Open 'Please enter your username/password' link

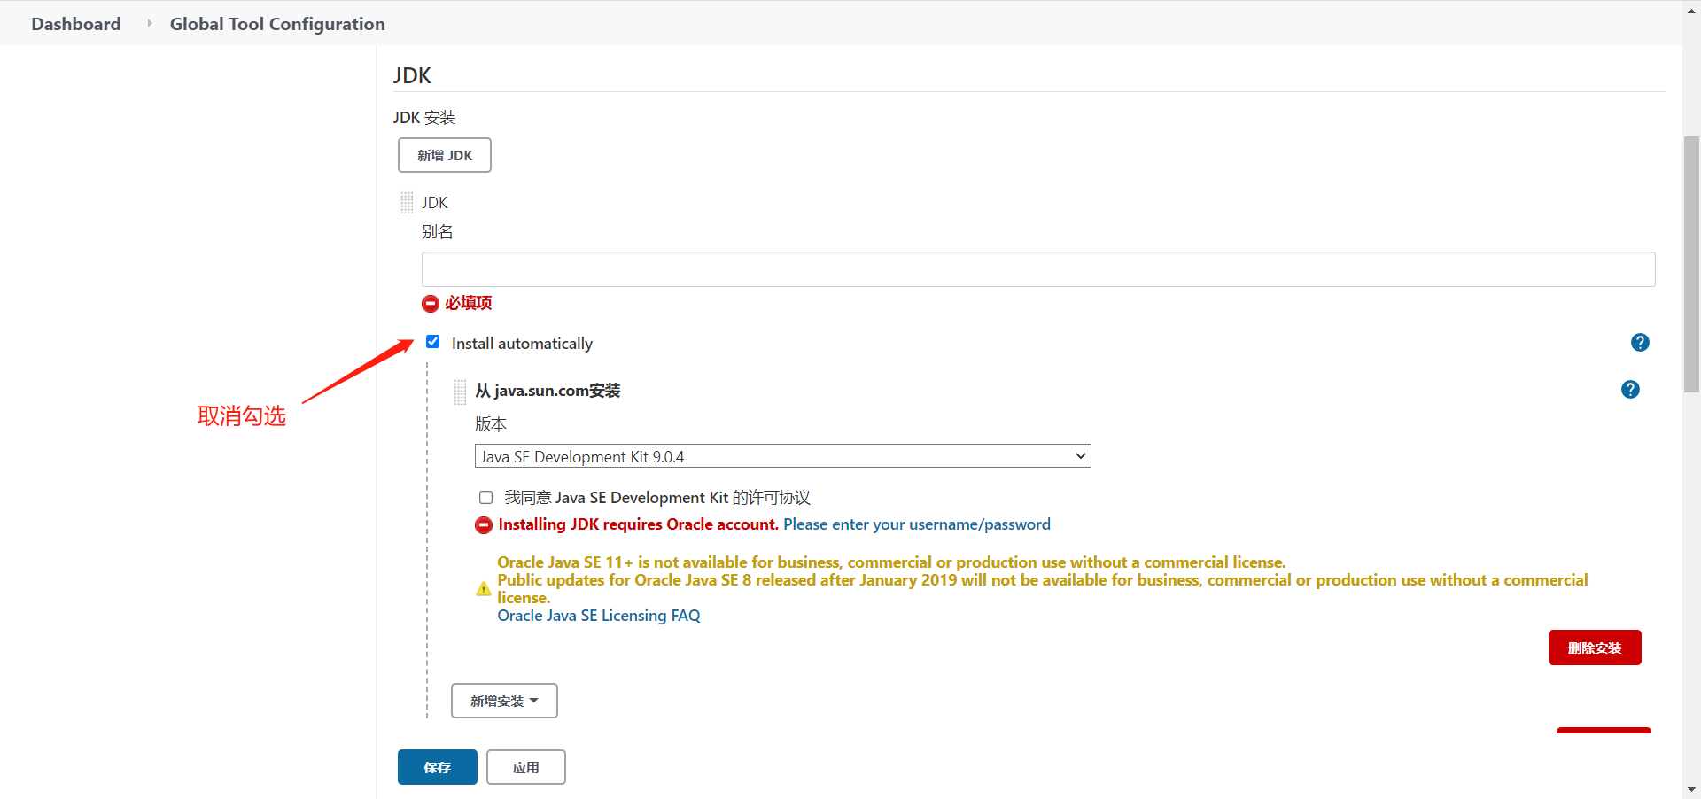point(917,524)
